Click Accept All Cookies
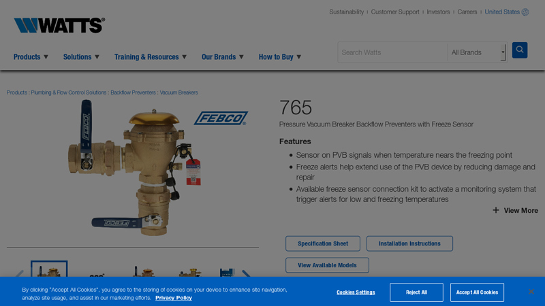This screenshot has height=306, width=545. (477, 292)
